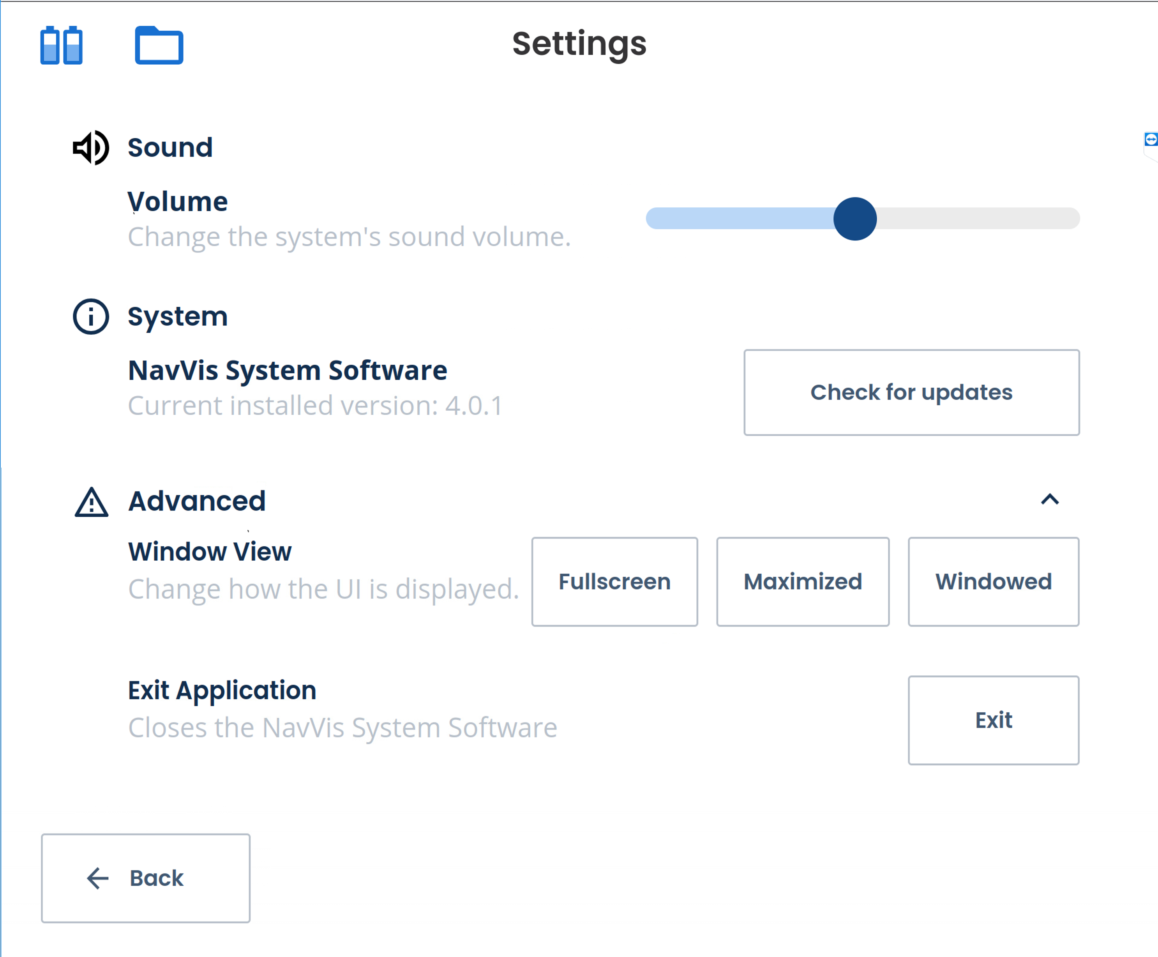The width and height of the screenshot is (1158, 957).
Task: Click Check for updates button
Action: pyautogui.click(x=911, y=392)
